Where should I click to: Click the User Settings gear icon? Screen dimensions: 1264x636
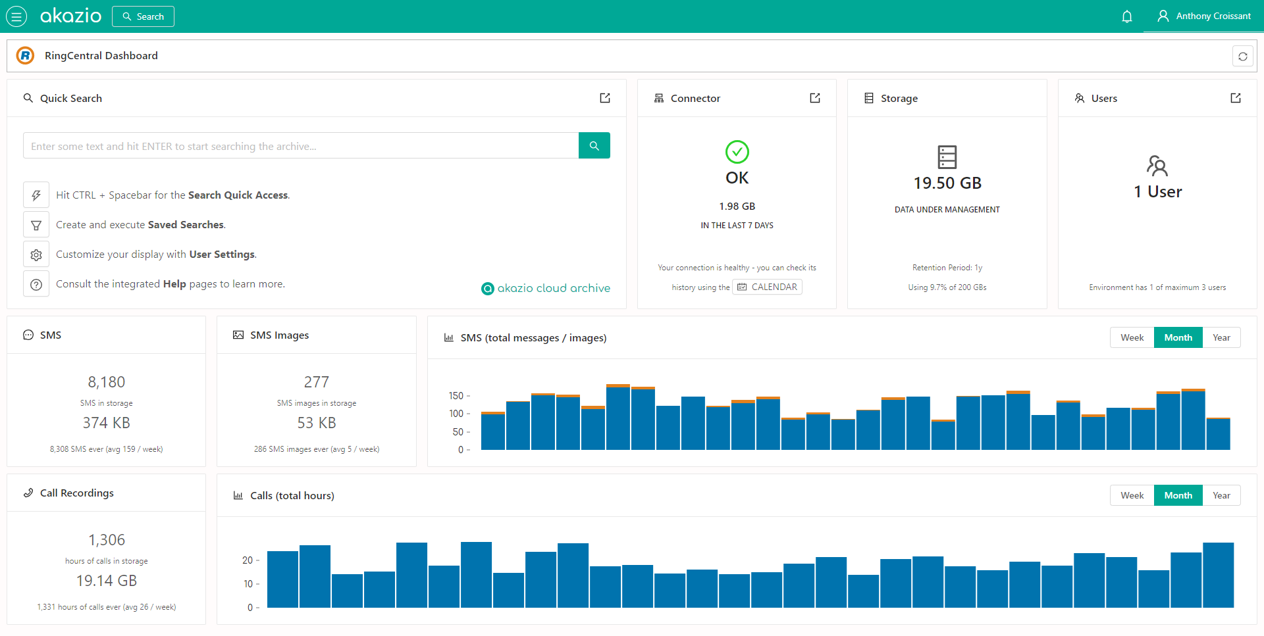pos(36,254)
